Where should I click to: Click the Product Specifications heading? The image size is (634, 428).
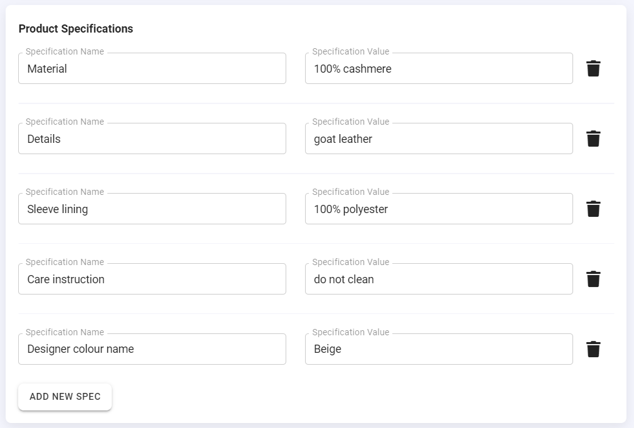(77, 28)
